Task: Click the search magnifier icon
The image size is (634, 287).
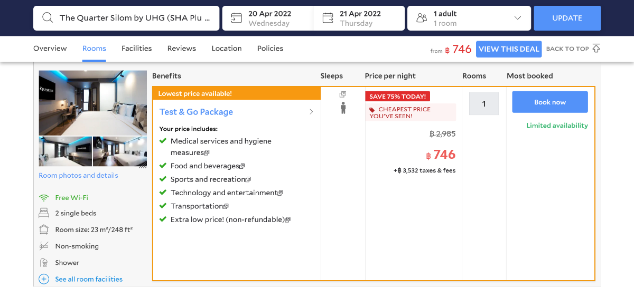Action: point(48,18)
